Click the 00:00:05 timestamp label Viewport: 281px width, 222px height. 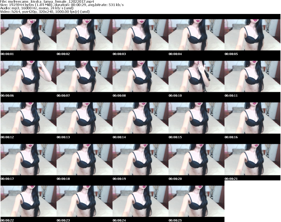231,54
